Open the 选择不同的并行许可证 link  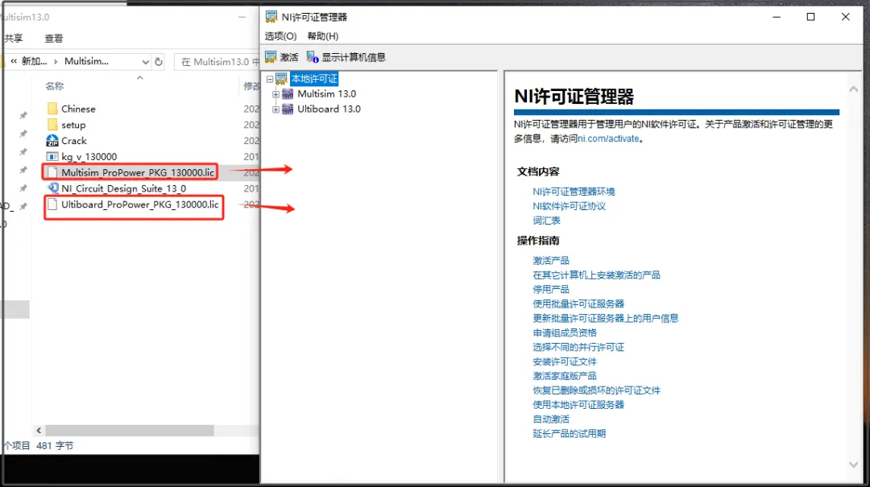click(578, 347)
